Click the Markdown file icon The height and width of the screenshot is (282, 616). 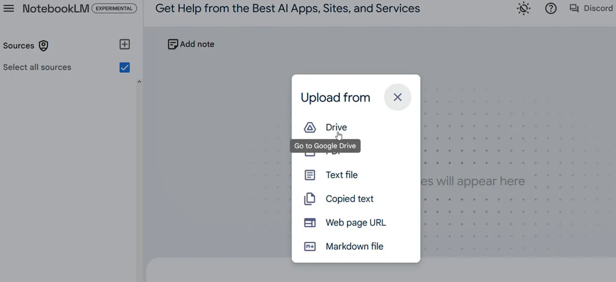coord(310,246)
